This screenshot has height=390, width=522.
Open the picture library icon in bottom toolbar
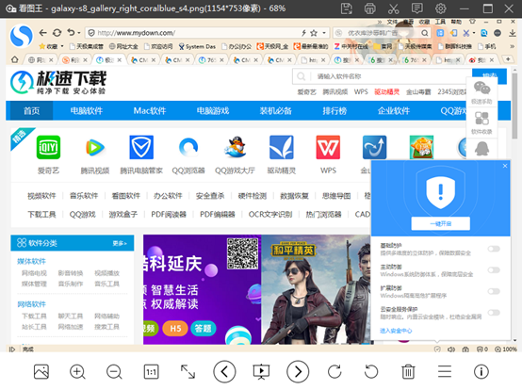tap(41, 371)
